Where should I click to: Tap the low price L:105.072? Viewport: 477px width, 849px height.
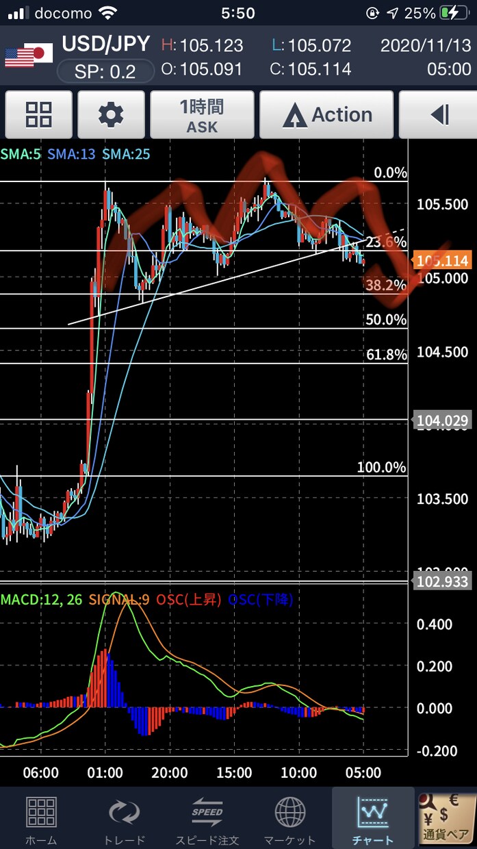pyautogui.click(x=311, y=46)
